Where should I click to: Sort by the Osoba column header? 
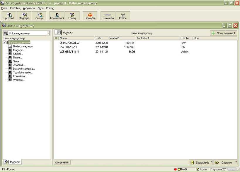186,38
